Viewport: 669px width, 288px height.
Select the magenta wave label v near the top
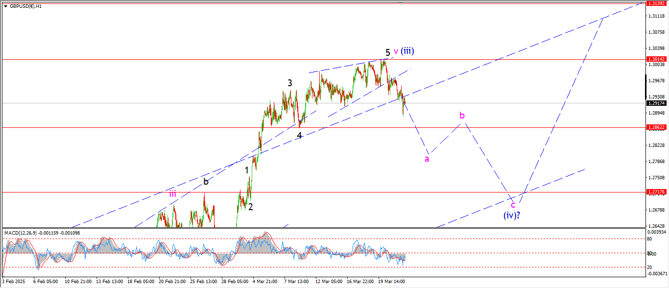396,51
